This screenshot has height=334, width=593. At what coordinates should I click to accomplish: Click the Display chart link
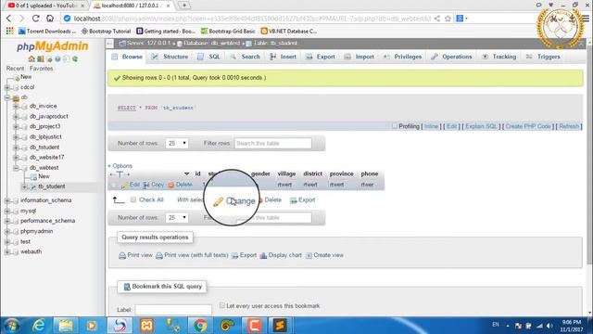point(281,255)
